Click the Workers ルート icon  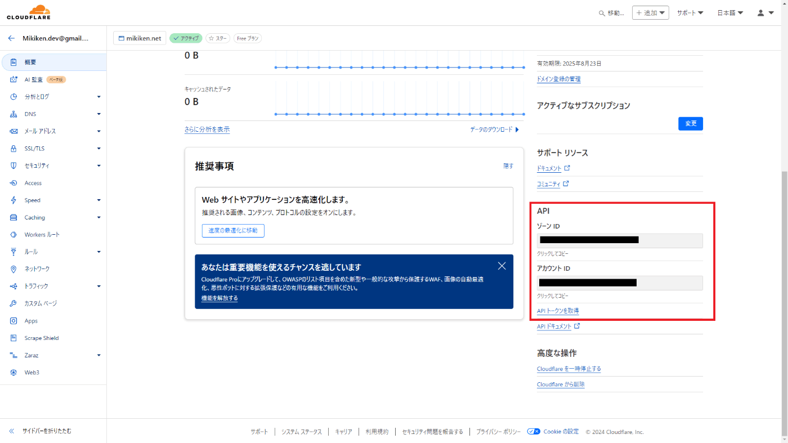pyautogui.click(x=14, y=235)
